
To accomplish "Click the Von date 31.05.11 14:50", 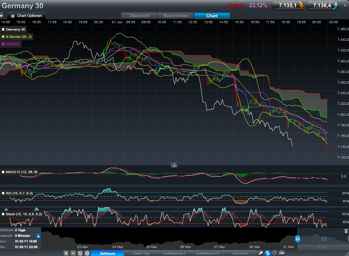I will pyautogui.click(x=26, y=241).
